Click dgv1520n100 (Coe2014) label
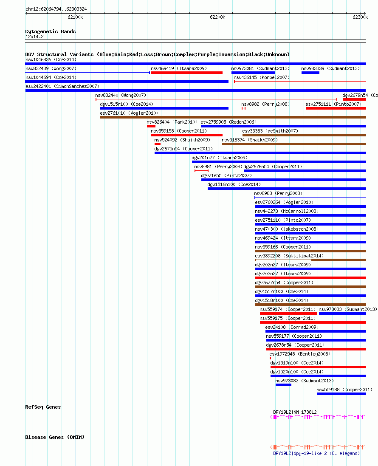Viewport: 378px width, 466px height. [x=297, y=372]
